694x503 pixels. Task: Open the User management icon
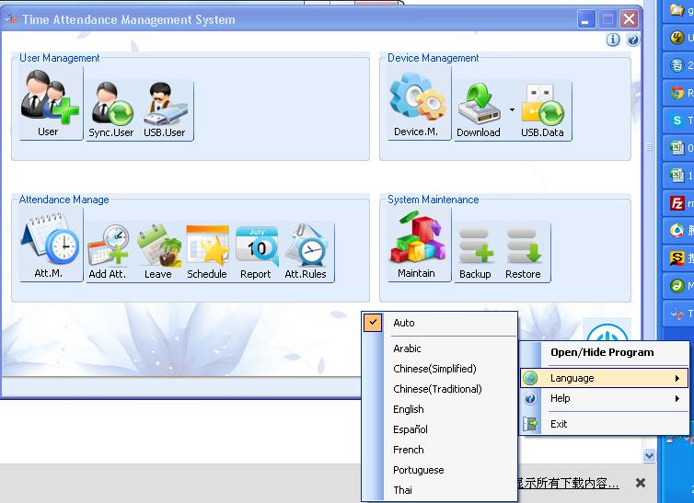tap(51, 103)
